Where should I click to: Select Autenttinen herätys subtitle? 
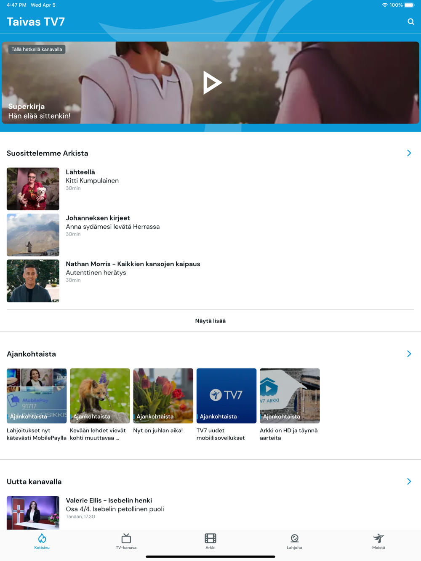[96, 273]
